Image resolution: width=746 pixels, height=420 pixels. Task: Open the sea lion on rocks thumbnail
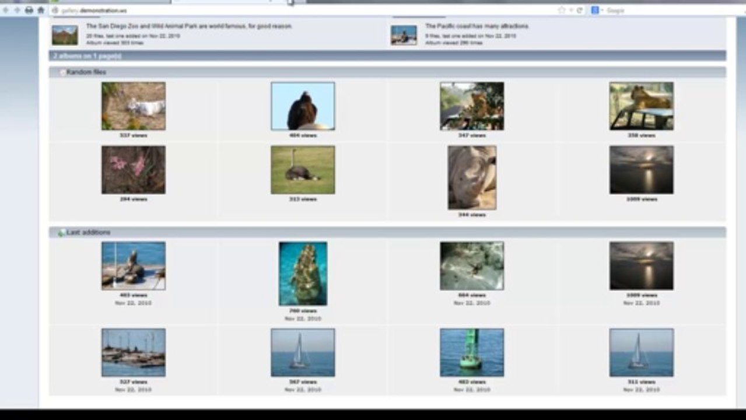[134, 266]
